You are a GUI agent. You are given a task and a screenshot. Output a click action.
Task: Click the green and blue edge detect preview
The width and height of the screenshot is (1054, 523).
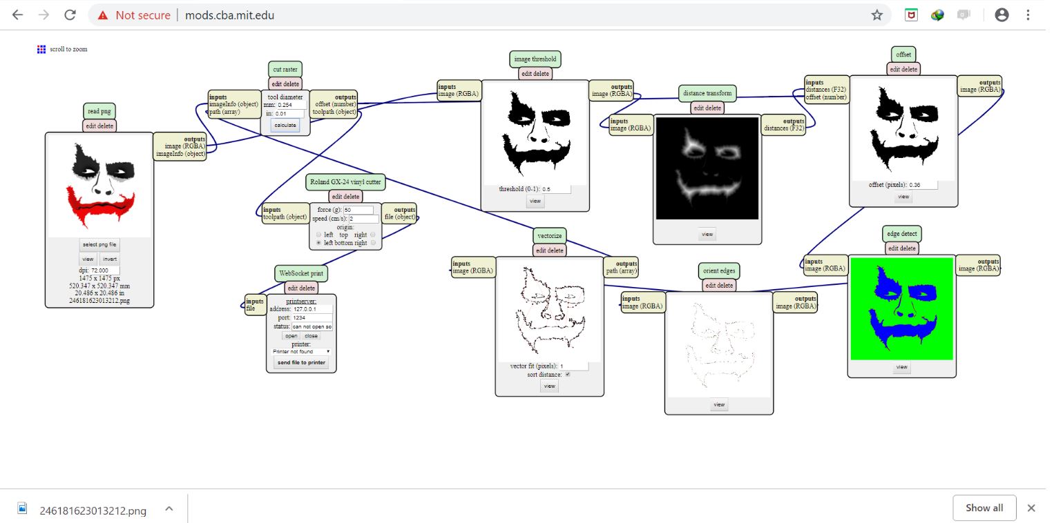pos(901,308)
